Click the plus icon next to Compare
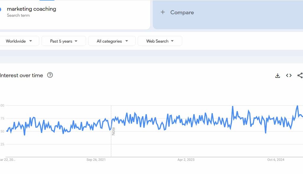The height and width of the screenshot is (174, 303). (163, 12)
